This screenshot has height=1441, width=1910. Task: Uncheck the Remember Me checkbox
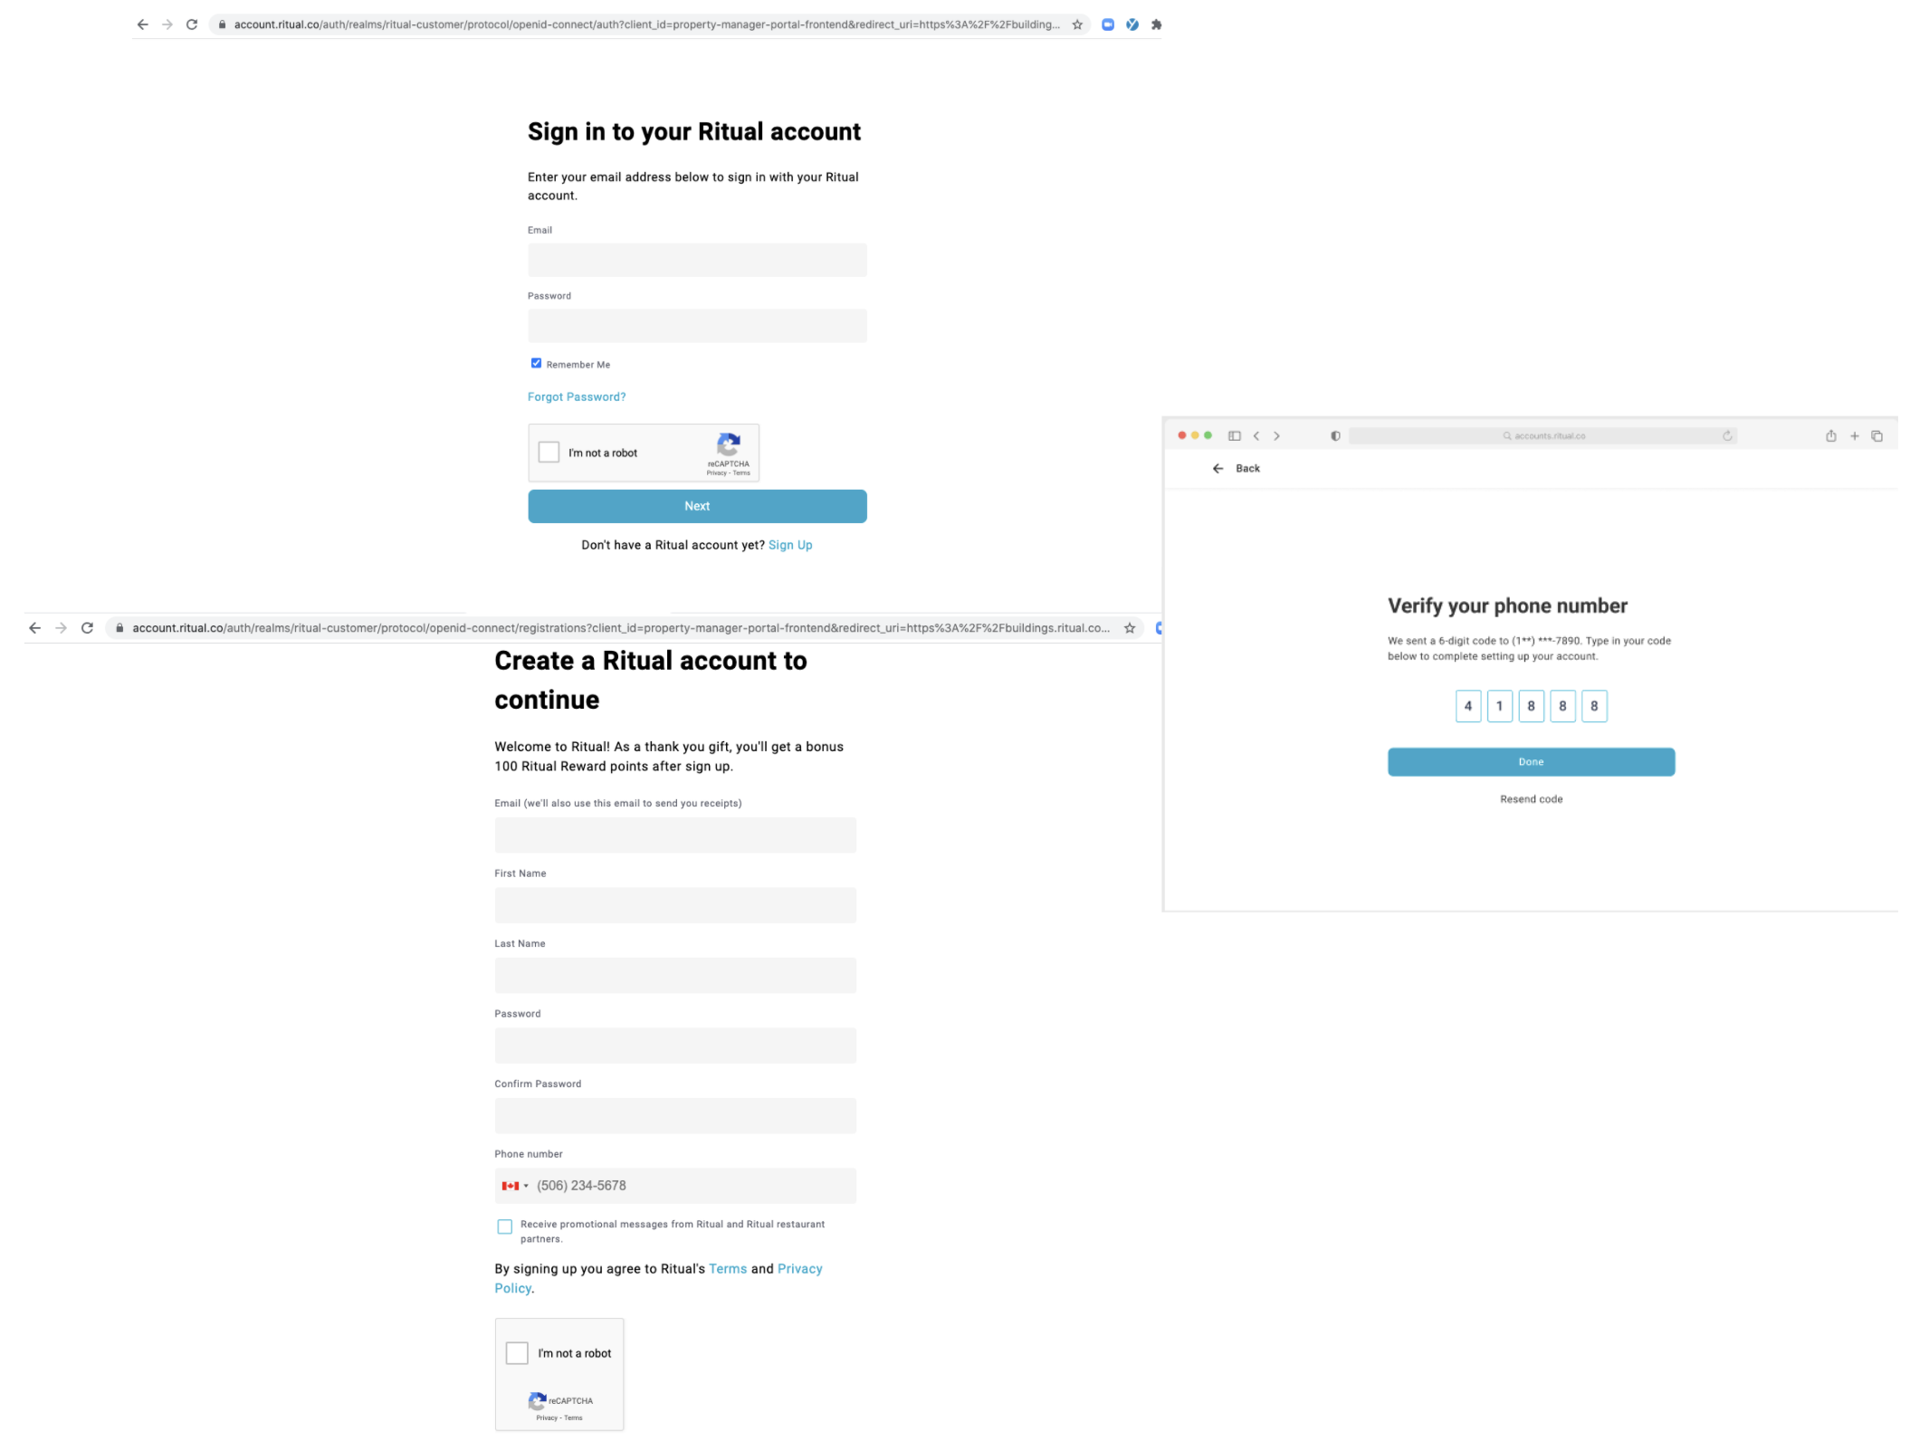pyautogui.click(x=536, y=364)
